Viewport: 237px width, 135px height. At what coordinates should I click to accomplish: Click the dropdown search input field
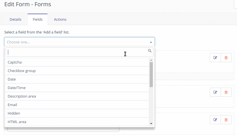(77, 52)
